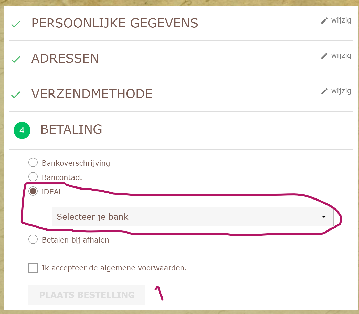Open the Persoonlijke Gegevens section heading
This screenshot has height=314, width=359.
point(115,23)
